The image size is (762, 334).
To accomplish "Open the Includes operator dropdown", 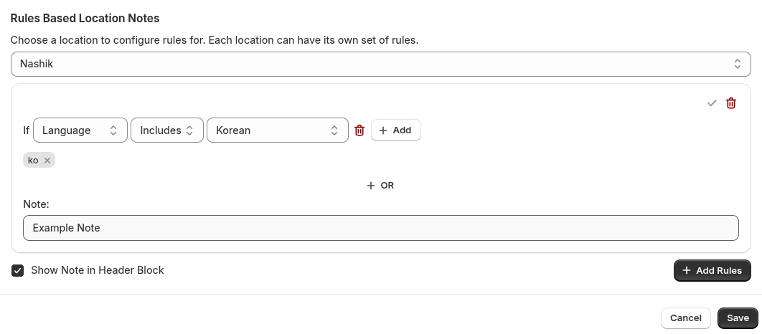I will click(x=167, y=130).
